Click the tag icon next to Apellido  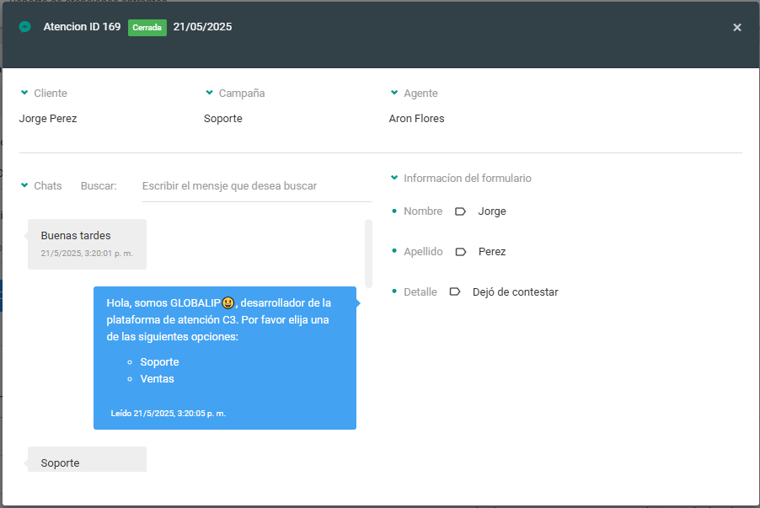point(460,252)
